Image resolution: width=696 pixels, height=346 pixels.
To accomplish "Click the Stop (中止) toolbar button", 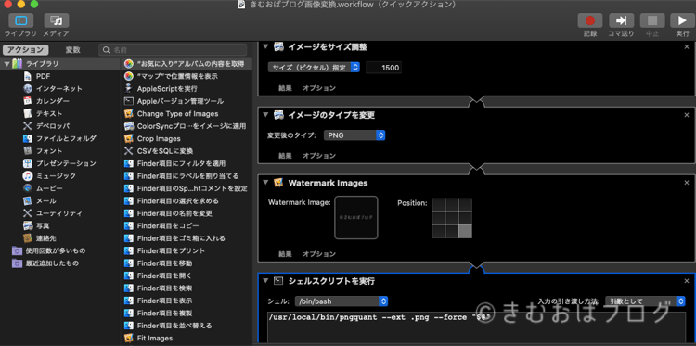I will tap(652, 20).
